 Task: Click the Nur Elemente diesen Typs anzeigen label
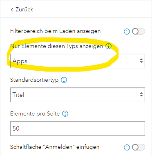[56, 46]
